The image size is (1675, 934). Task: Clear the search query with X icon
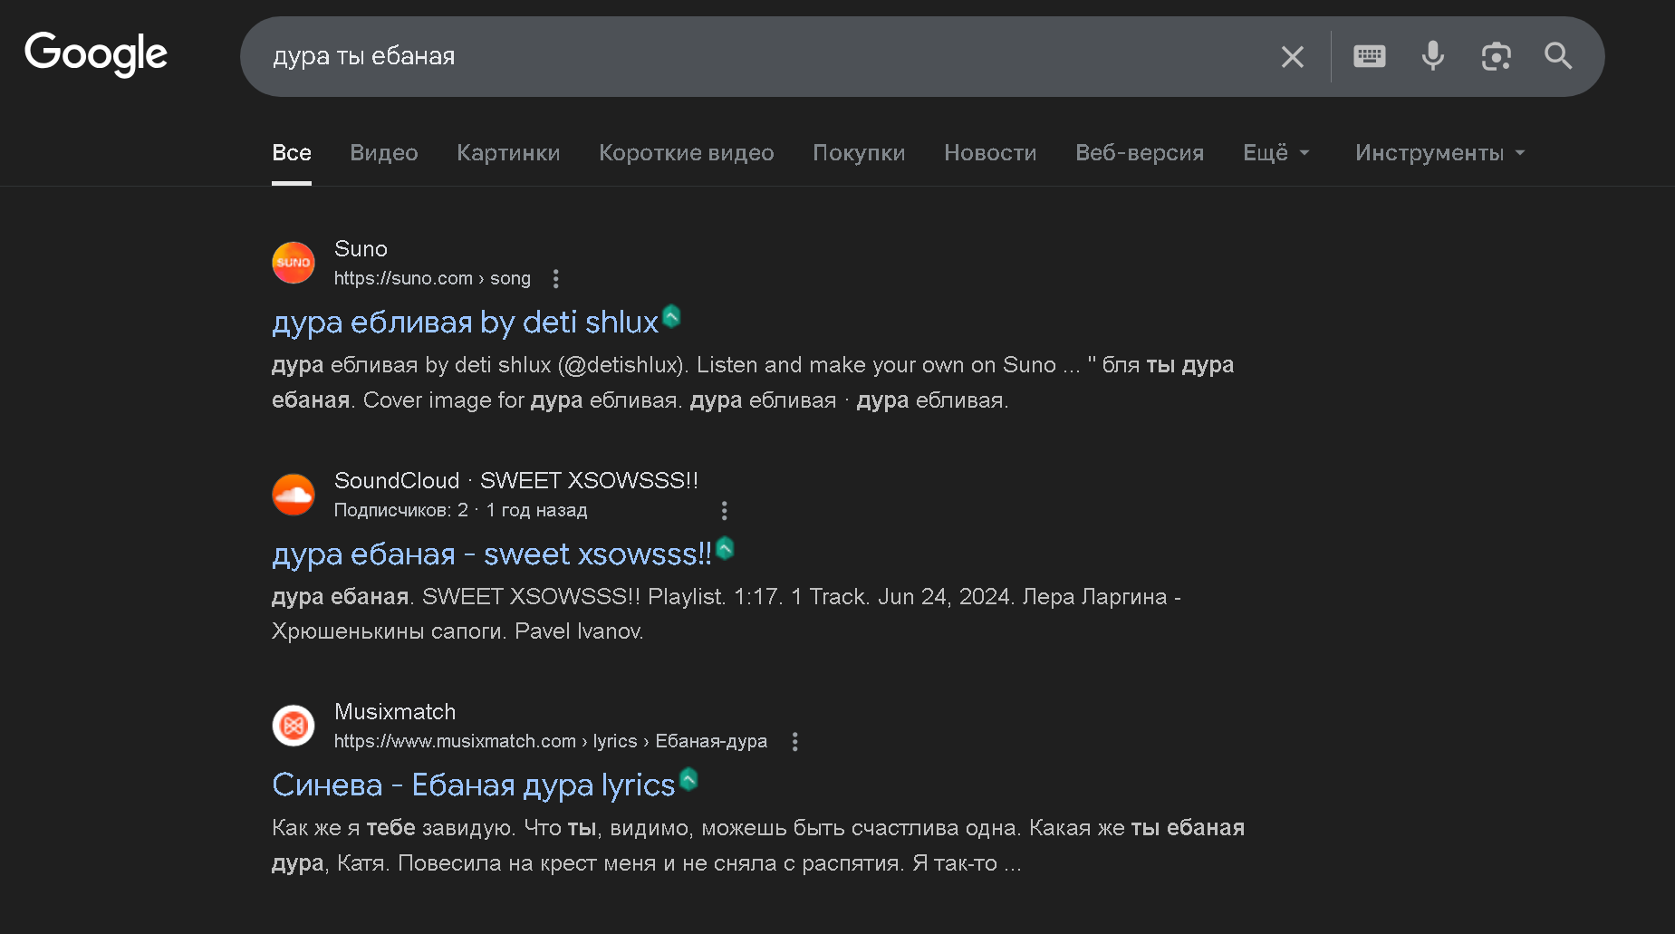[1292, 57]
